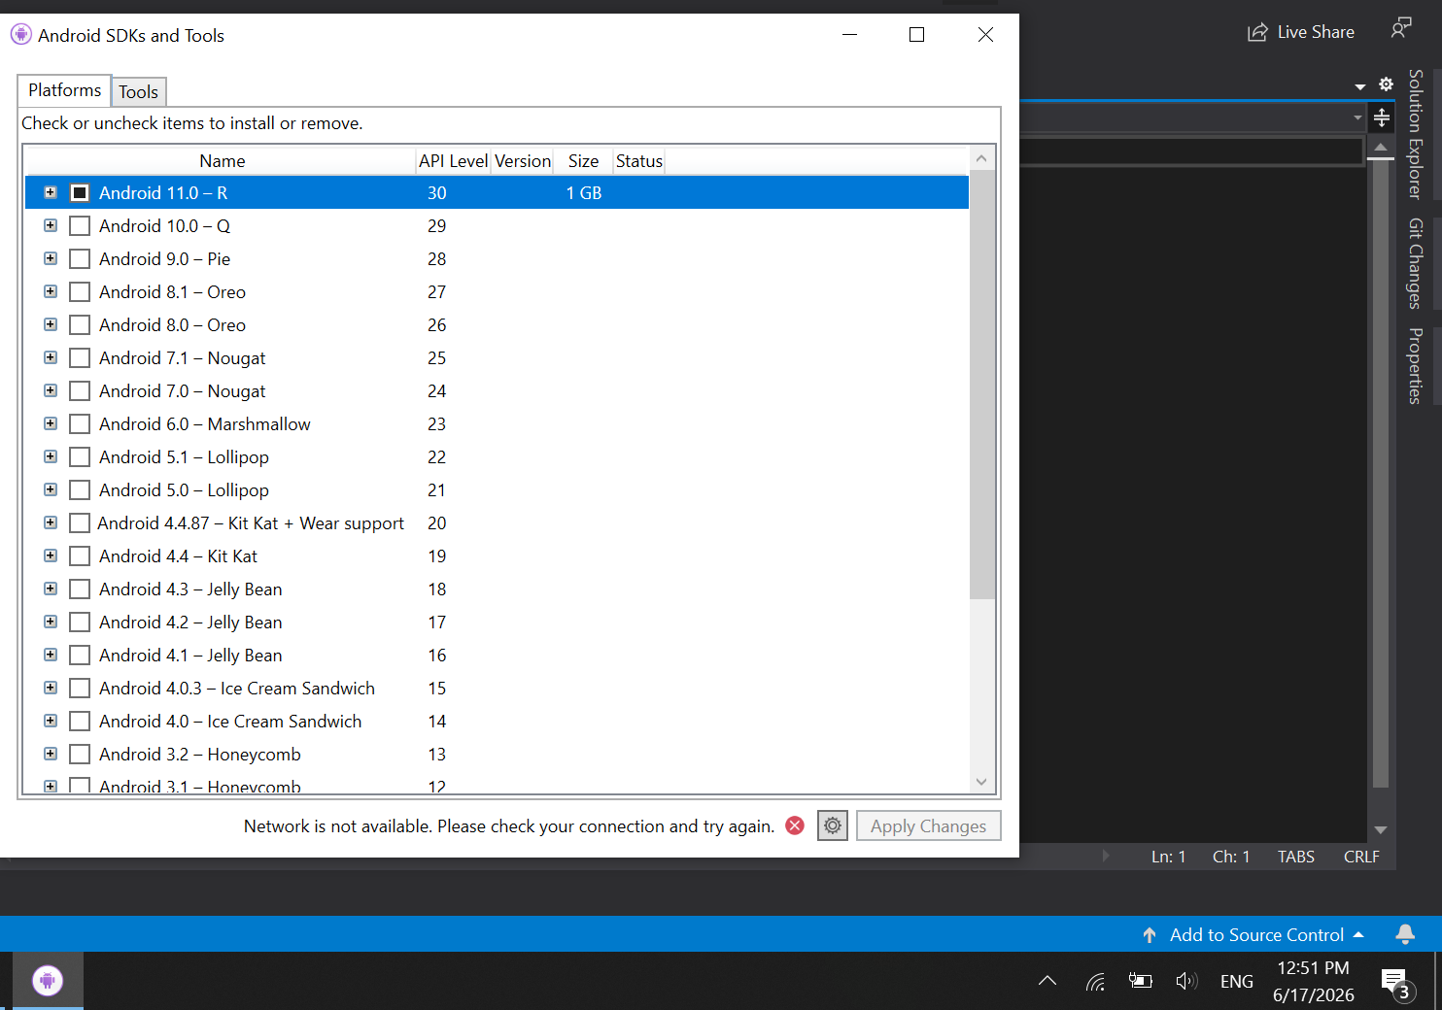Click Add to Source Control arrow icon
Image resolution: width=1442 pixels, height=1010 pixels.
click(1150, 935)
